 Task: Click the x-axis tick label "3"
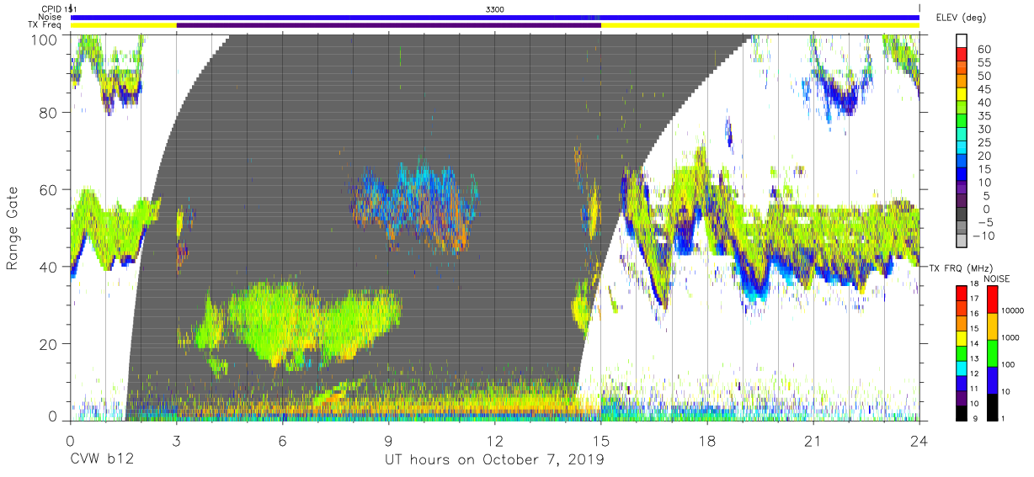pos(176,441)
